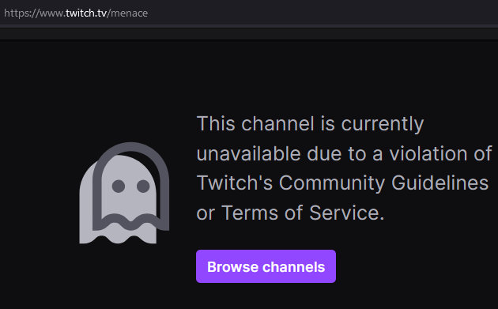Click the 'Terms of Service.' text

click(303, 213)
